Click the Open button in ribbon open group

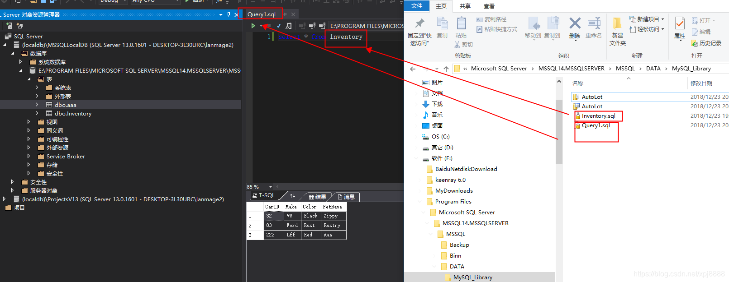click(704, 21)
